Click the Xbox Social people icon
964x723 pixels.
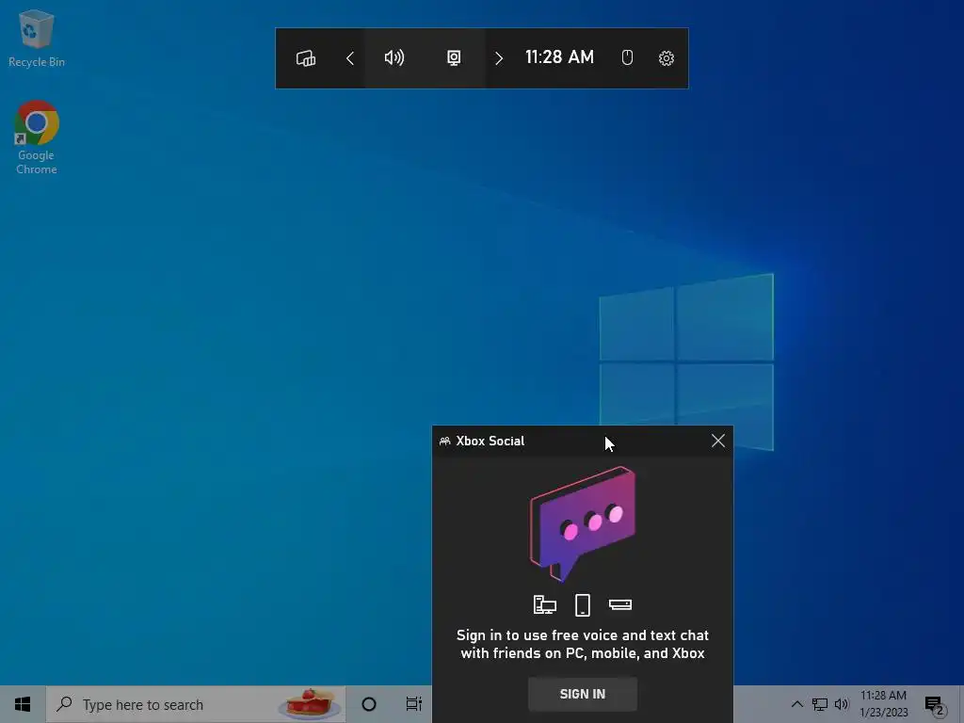tap(445, 442)
